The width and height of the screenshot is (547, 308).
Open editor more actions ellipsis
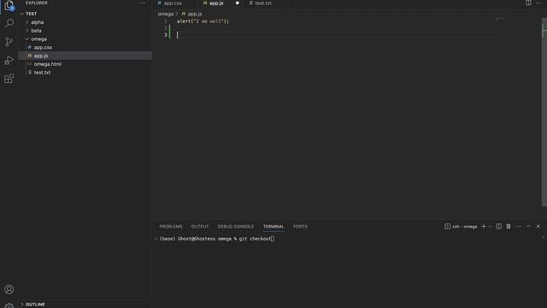tap(538, 3)
